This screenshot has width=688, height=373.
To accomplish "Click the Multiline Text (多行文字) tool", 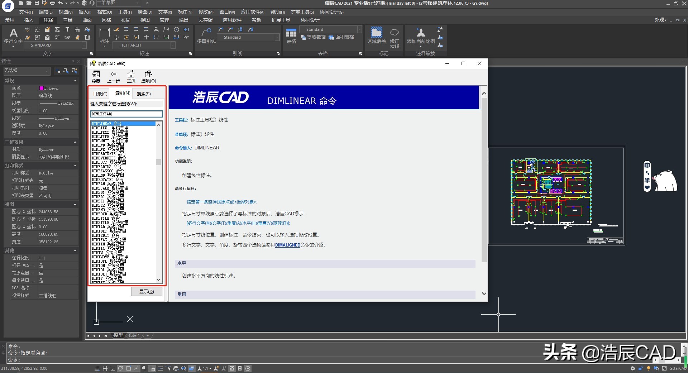I will [13, 36].
